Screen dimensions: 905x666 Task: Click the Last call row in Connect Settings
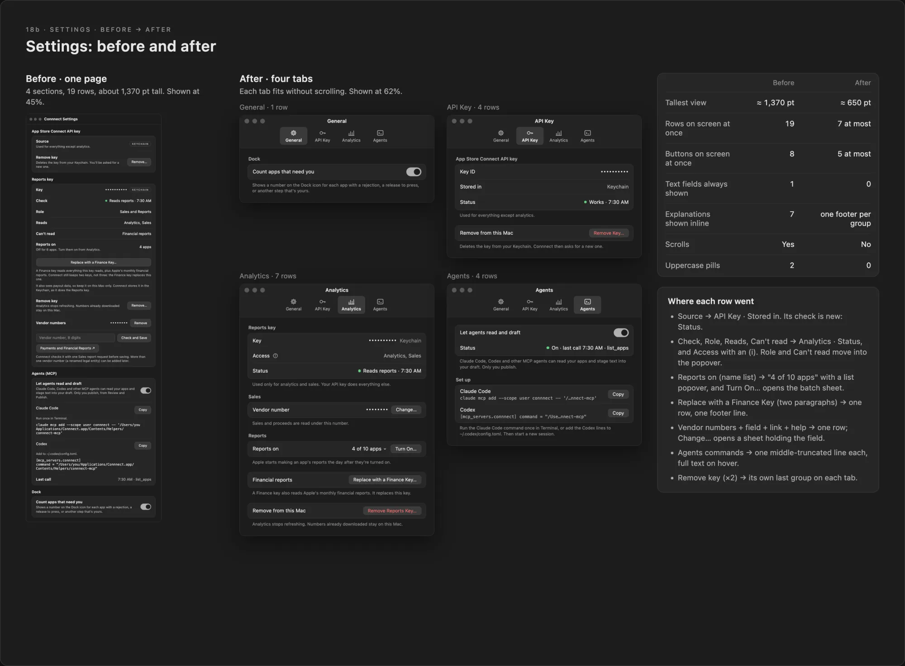pos(94,479)
